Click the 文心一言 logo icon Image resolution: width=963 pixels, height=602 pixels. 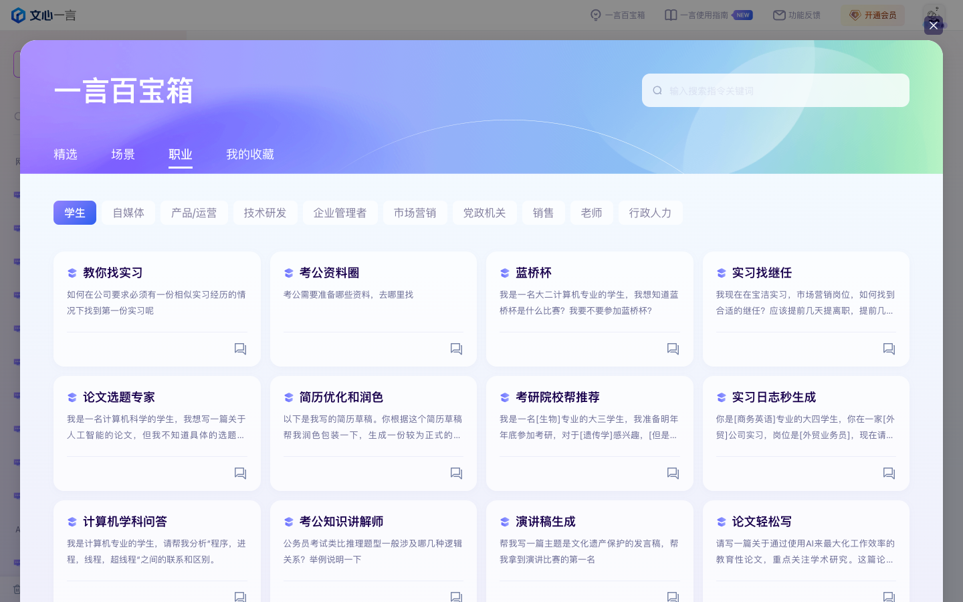pos(19,15)
